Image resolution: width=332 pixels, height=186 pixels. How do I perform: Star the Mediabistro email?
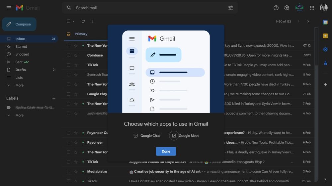click(76, 172)
